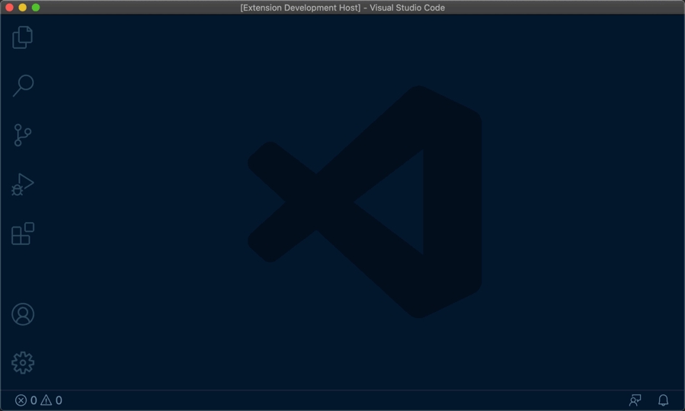Image resolution: width=685 pixels, height=411 pixels.
Task: Open the Run and Debug view
Action: point(23,184)
